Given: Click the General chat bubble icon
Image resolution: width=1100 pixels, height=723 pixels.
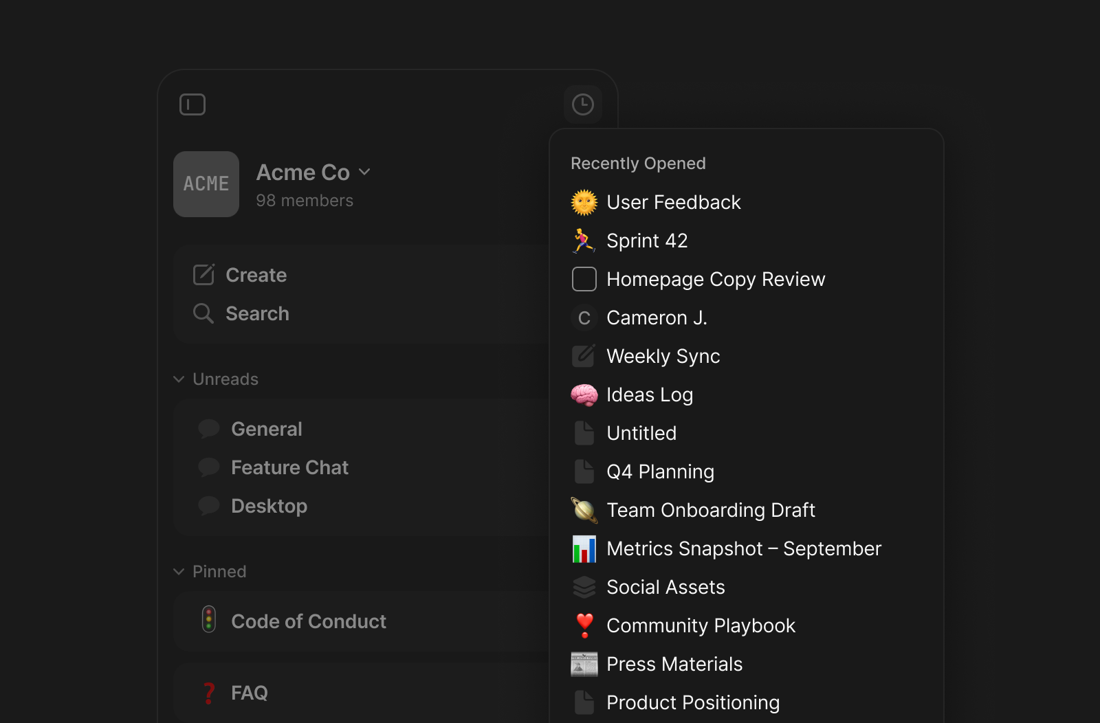Looking at the screenshot, I should pyautogui.click(x=209, y=429).
